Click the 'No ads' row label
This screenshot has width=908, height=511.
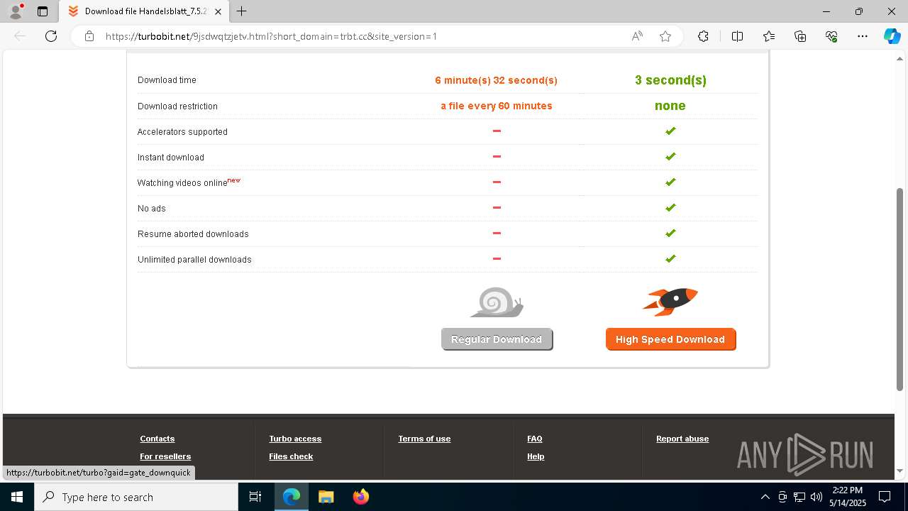point(152,209)
